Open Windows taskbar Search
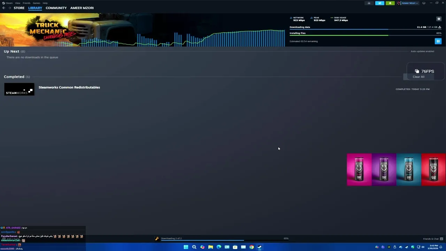This screenshot has width=446, height=251. click(x=194, y=247)
